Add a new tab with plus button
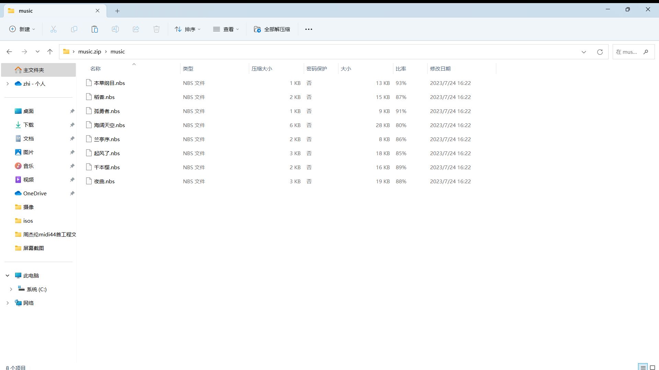Viewport: 659px width, 370px height. point(117,11)
